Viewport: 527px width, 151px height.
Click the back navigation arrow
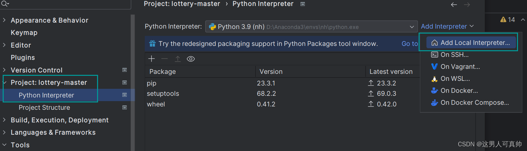point(454,5)
